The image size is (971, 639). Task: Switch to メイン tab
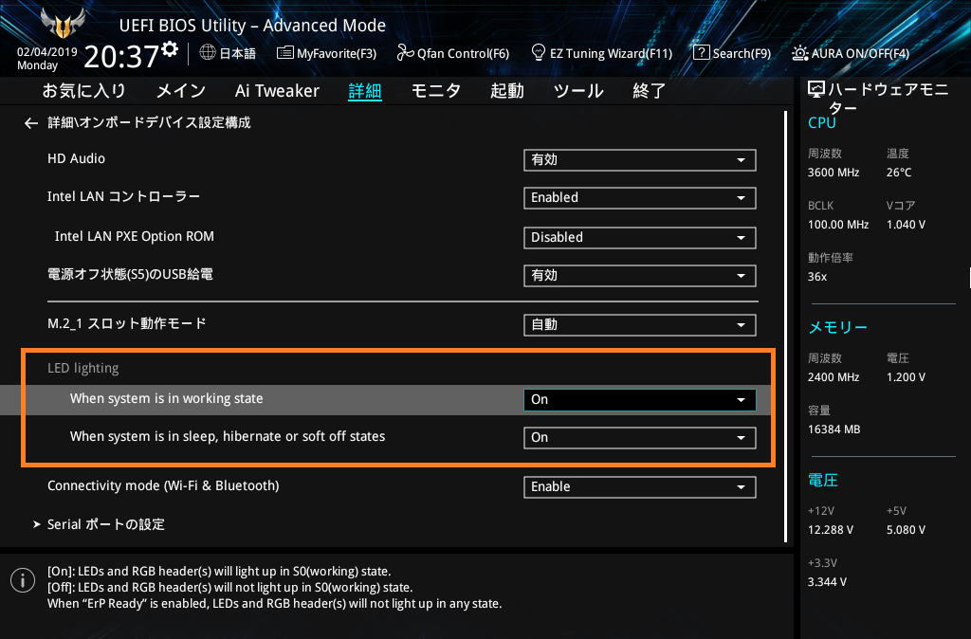click(180, 91)
